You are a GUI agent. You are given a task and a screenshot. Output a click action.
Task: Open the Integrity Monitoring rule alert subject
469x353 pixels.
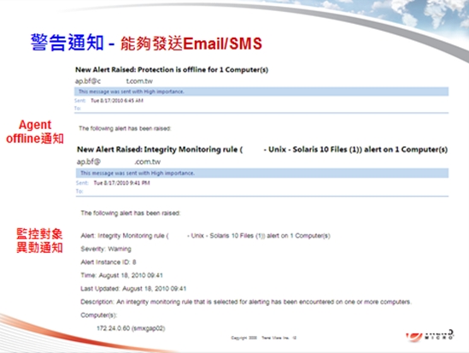(262, 150)
